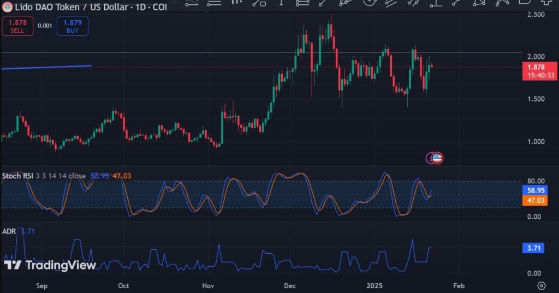Image resolution: width=559 pixels, height=293 pixels.
Task: Open the US flag economic event marker
Action: click(437, 158)
